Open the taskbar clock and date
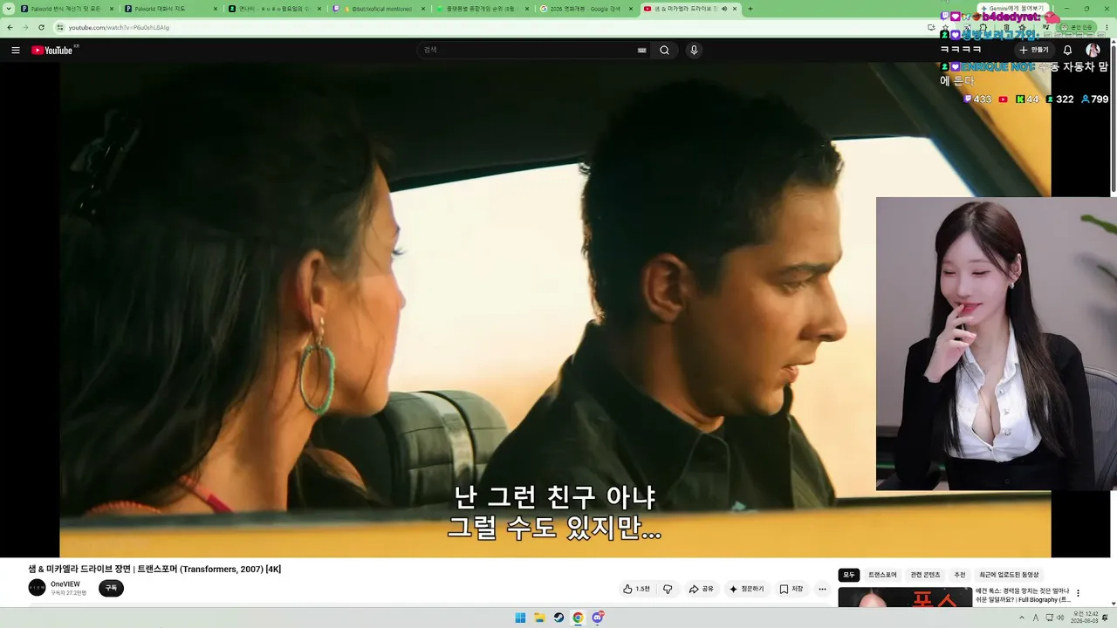Image resolution: width=1117 pixels, height=628 pixels. point(1086,618)
